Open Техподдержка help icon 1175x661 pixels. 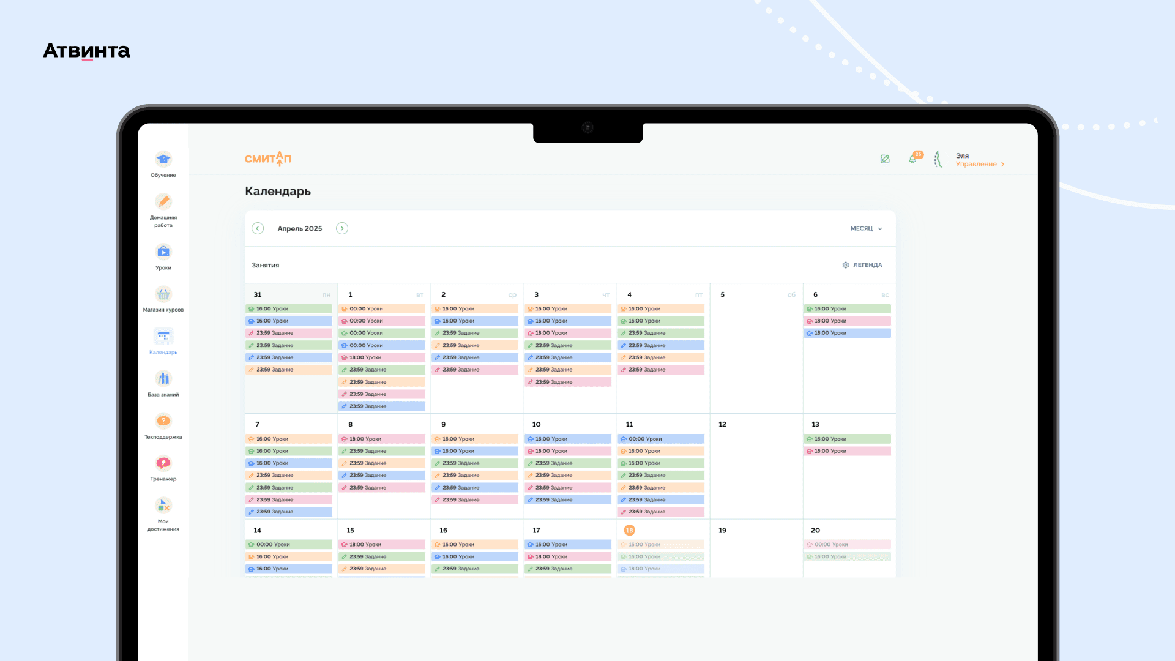pos(163,422)
